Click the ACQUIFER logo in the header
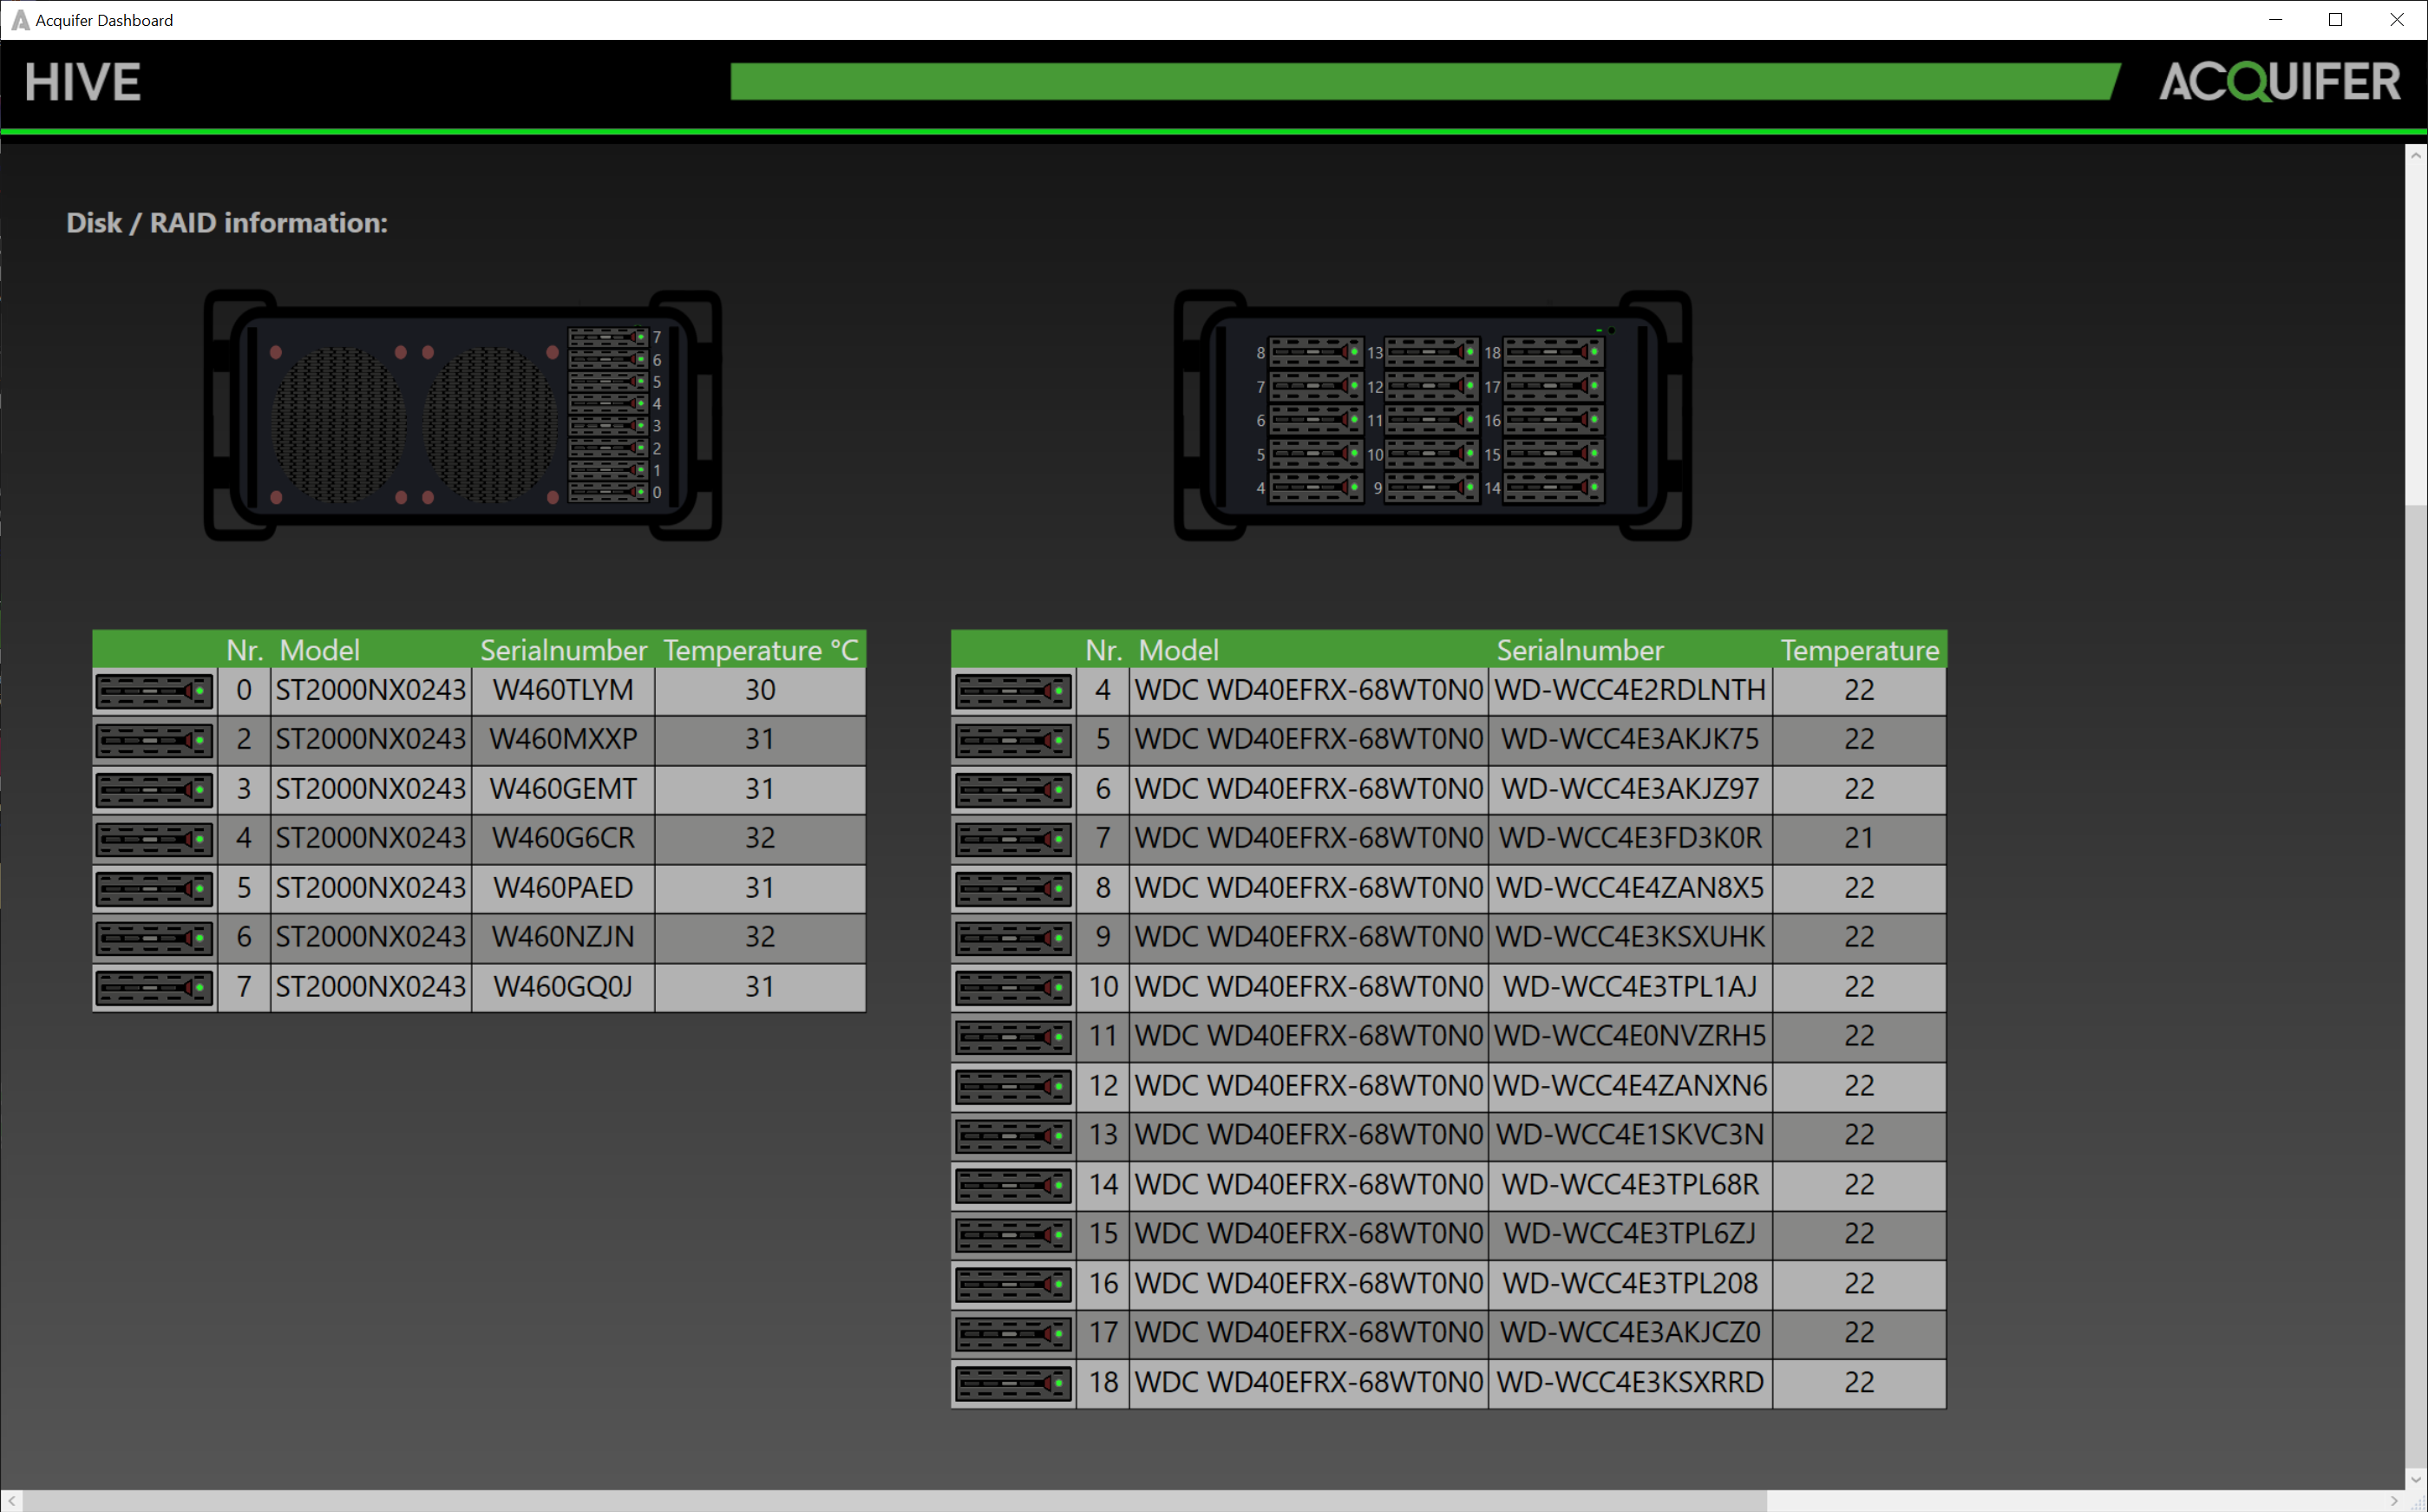This screenshot has width=2428, height=1512. (2279, 82)
